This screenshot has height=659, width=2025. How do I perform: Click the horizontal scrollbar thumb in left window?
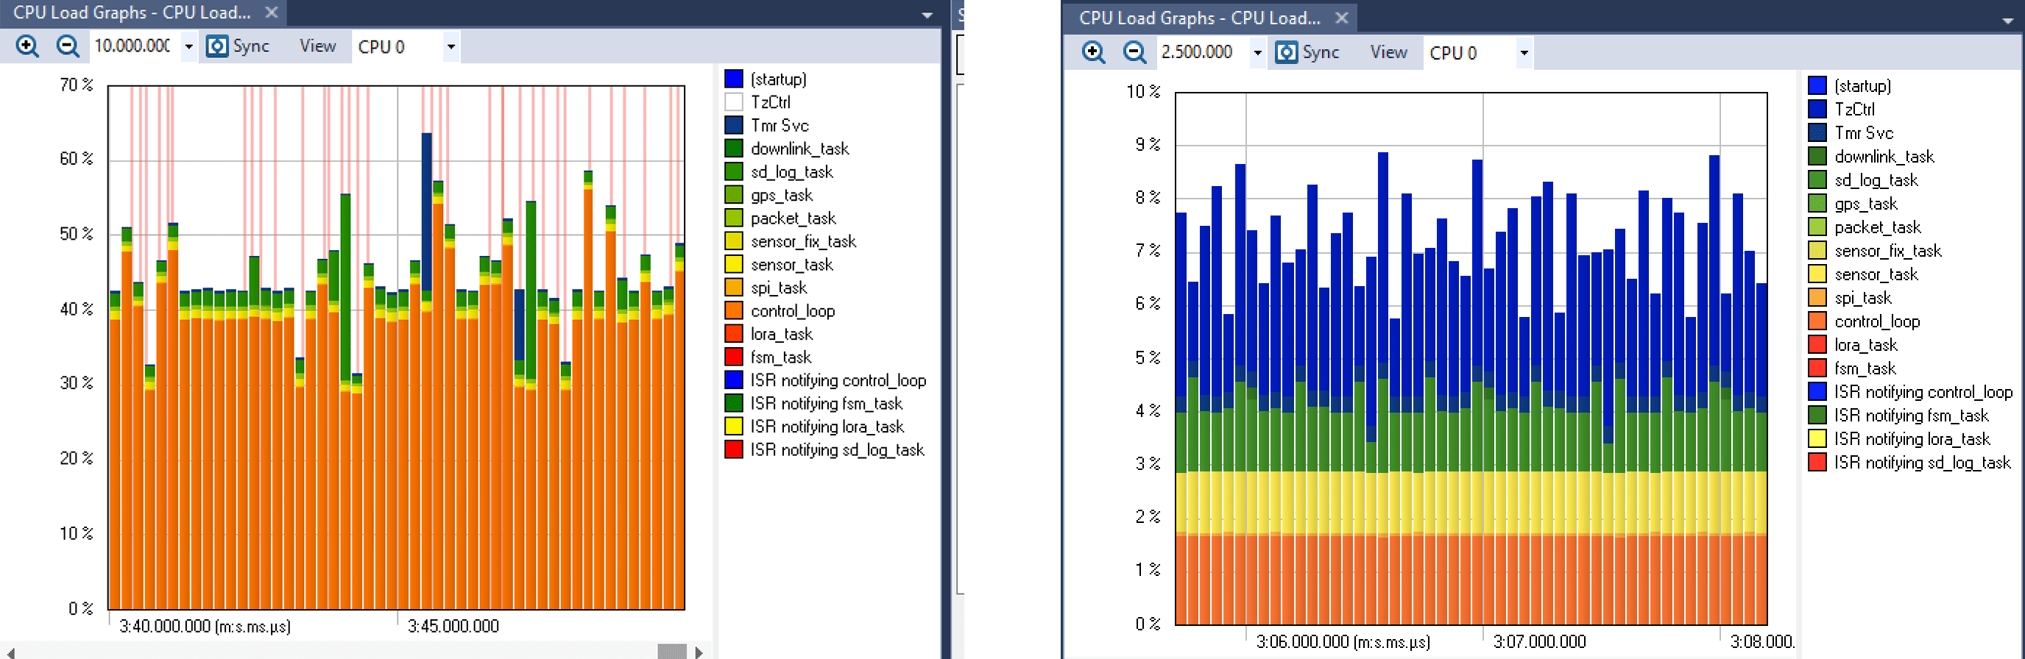click(671, 652)
